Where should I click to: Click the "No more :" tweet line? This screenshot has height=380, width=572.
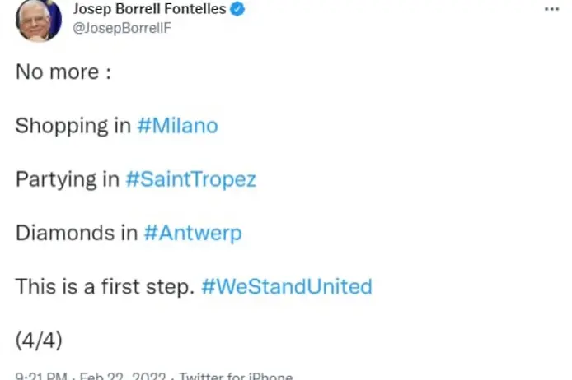click(x=63, y=72)
